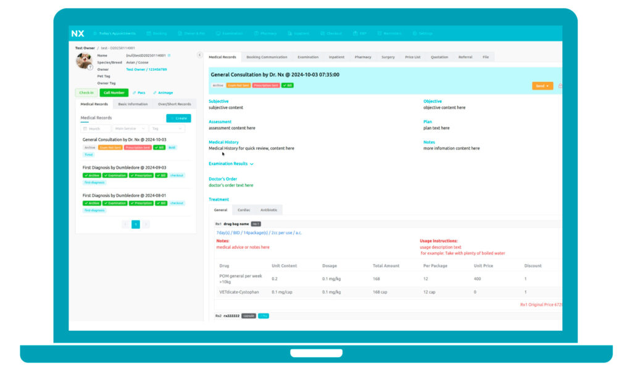Switch to the Surgery tab

click(x=388, y=57)
